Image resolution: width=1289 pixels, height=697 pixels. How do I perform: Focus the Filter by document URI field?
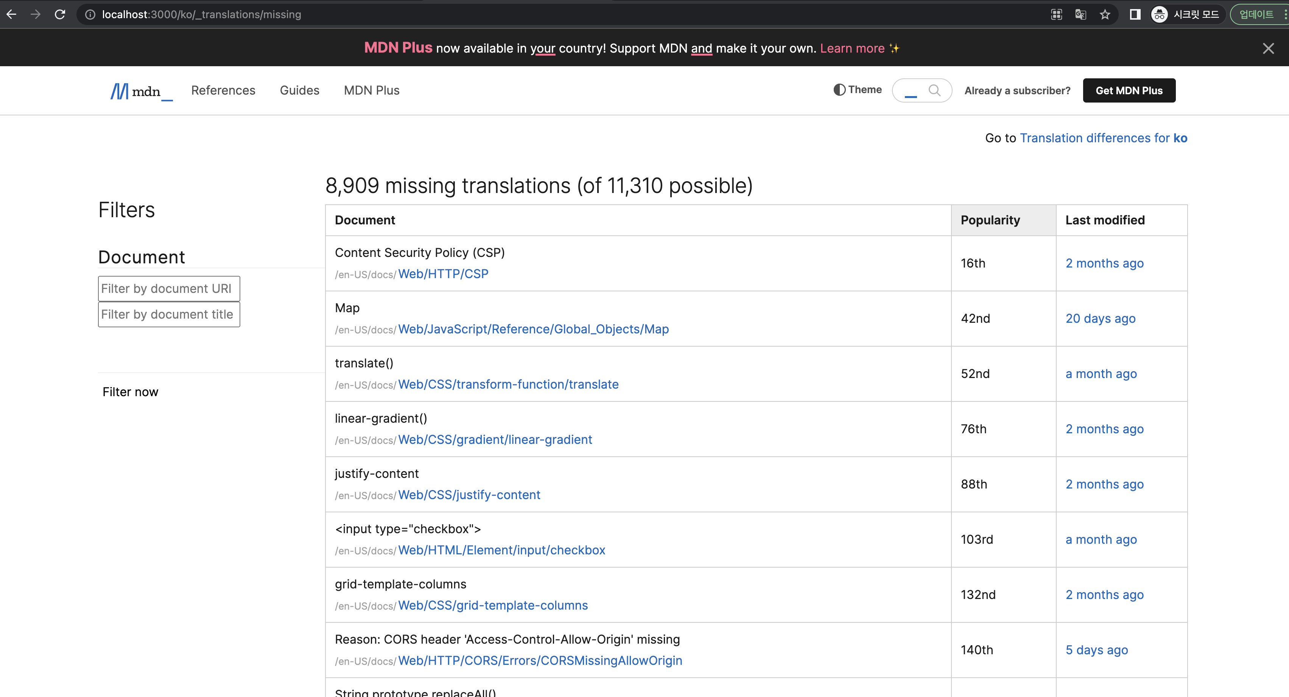169,289
